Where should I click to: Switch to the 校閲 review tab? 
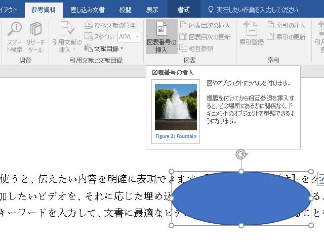pos(126,10)
